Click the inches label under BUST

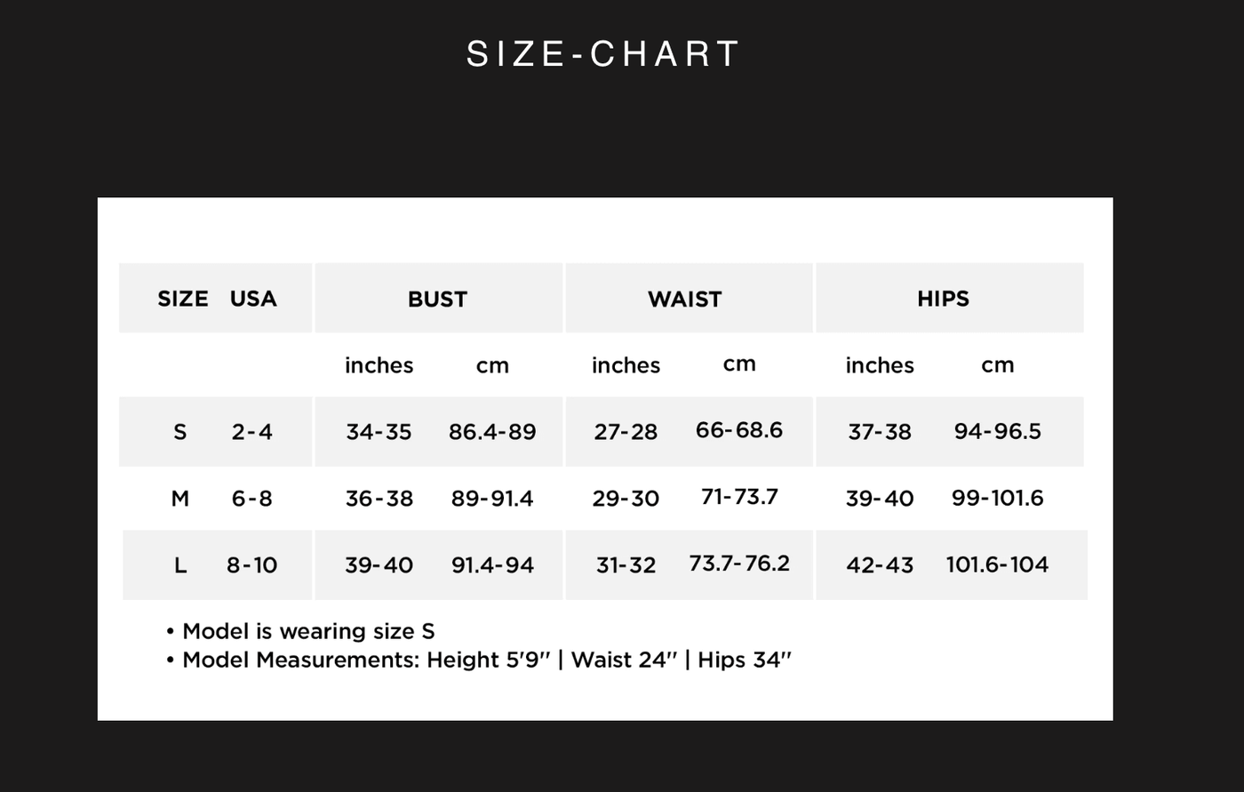(379, 365)
